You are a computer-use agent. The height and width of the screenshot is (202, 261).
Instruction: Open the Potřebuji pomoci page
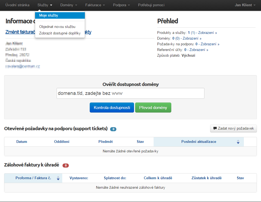click(151, 5)
